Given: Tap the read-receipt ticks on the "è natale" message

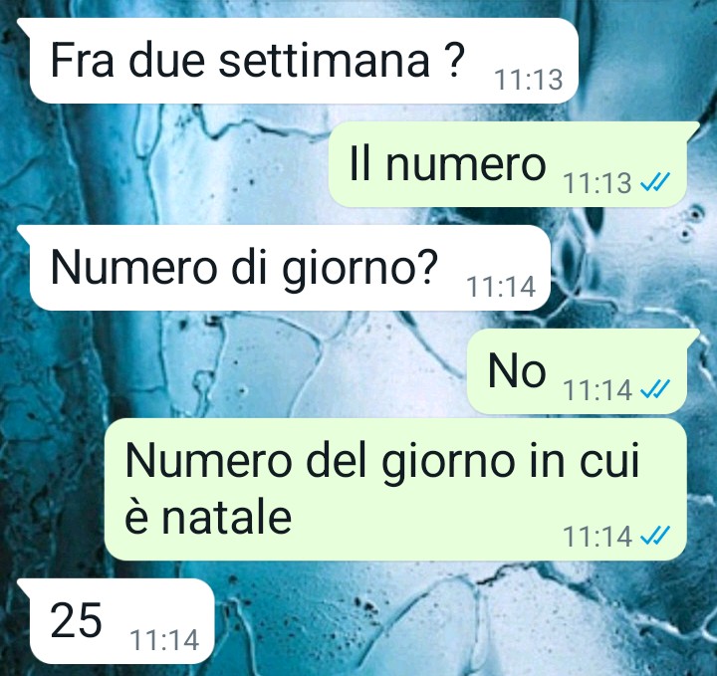Looking at the screenshot, I should tap(655, 536).
